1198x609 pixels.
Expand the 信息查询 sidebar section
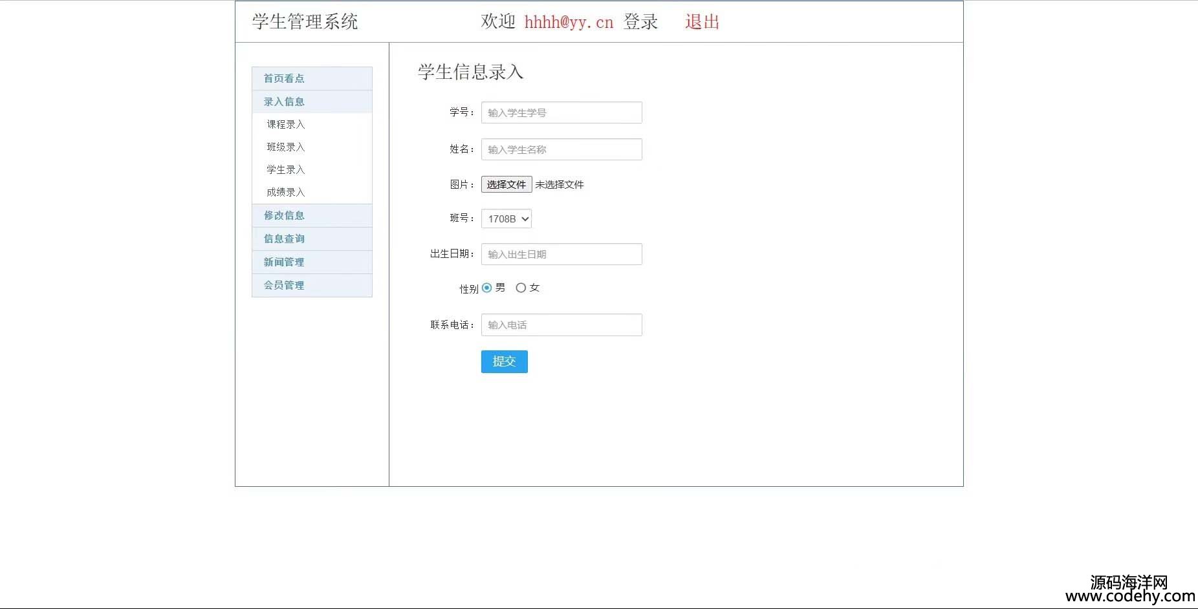[x=284, y=239]
